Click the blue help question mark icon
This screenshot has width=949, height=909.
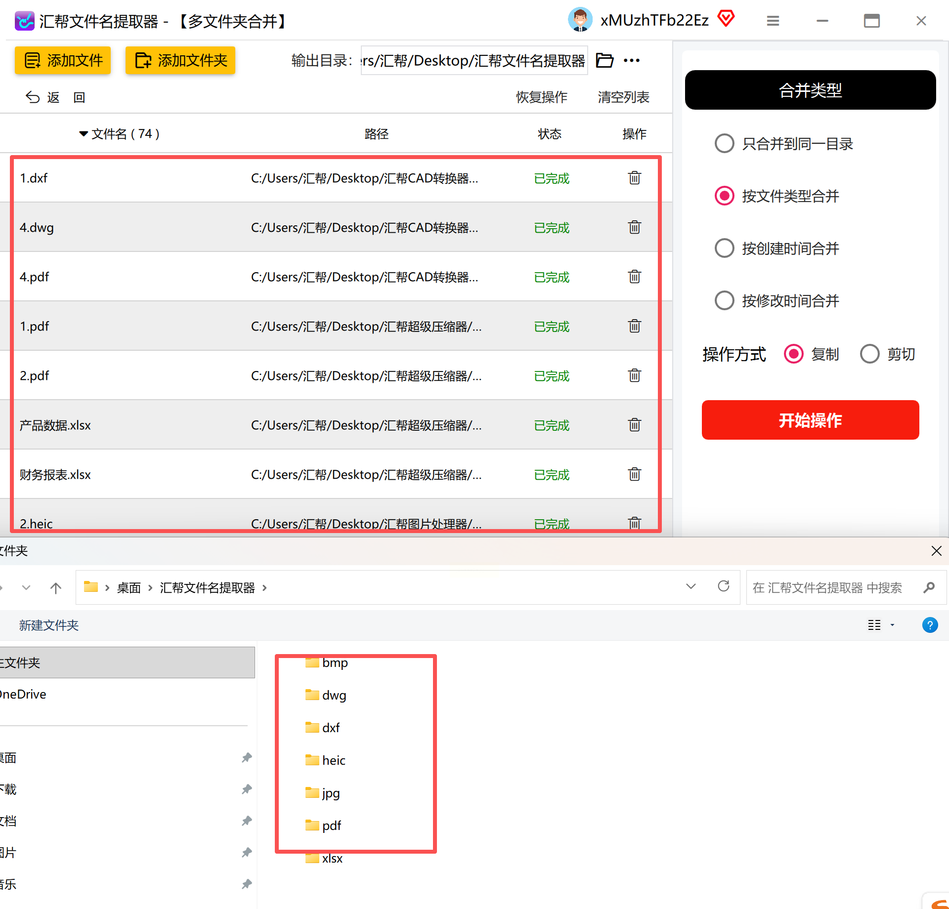[930, 625]
